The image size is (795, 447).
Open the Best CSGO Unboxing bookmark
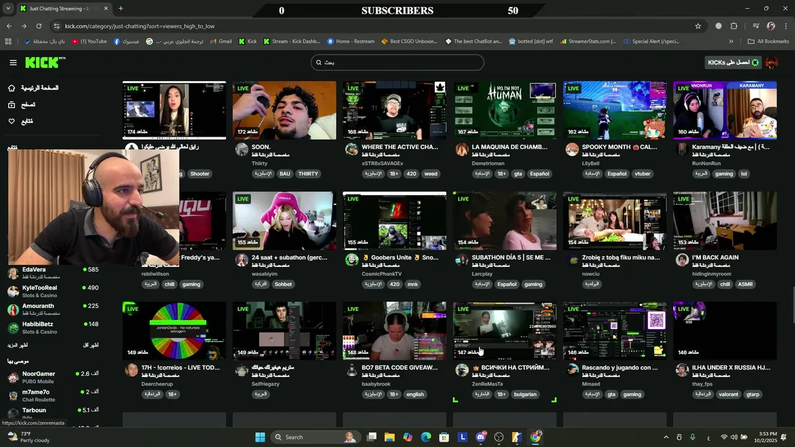409,42
